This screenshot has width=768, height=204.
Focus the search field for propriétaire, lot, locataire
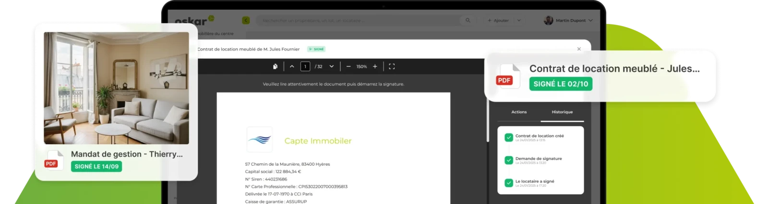pyautogui.click(x=360, y=21)
